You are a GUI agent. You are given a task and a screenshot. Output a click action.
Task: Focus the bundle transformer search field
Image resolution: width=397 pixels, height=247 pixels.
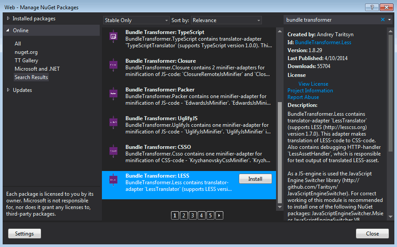click(332, 20)
